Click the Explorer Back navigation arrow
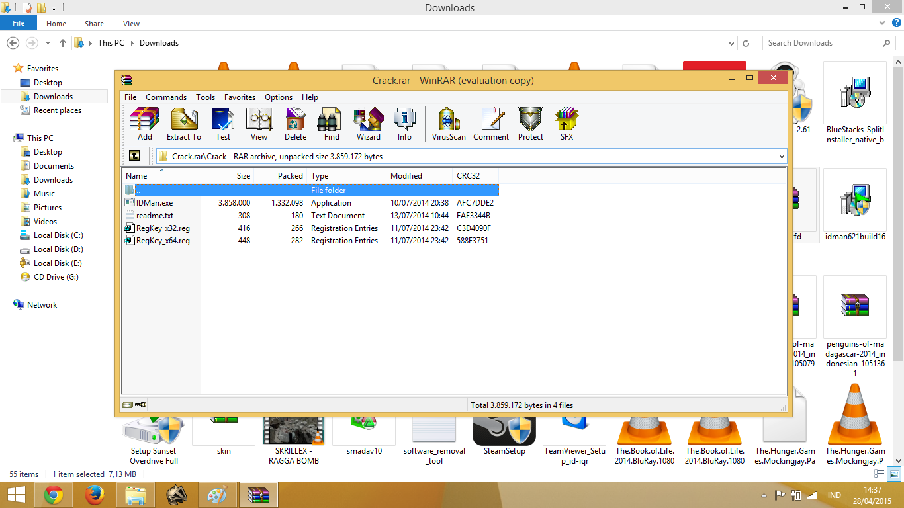904x508 pixels. [x=13, y=43]
